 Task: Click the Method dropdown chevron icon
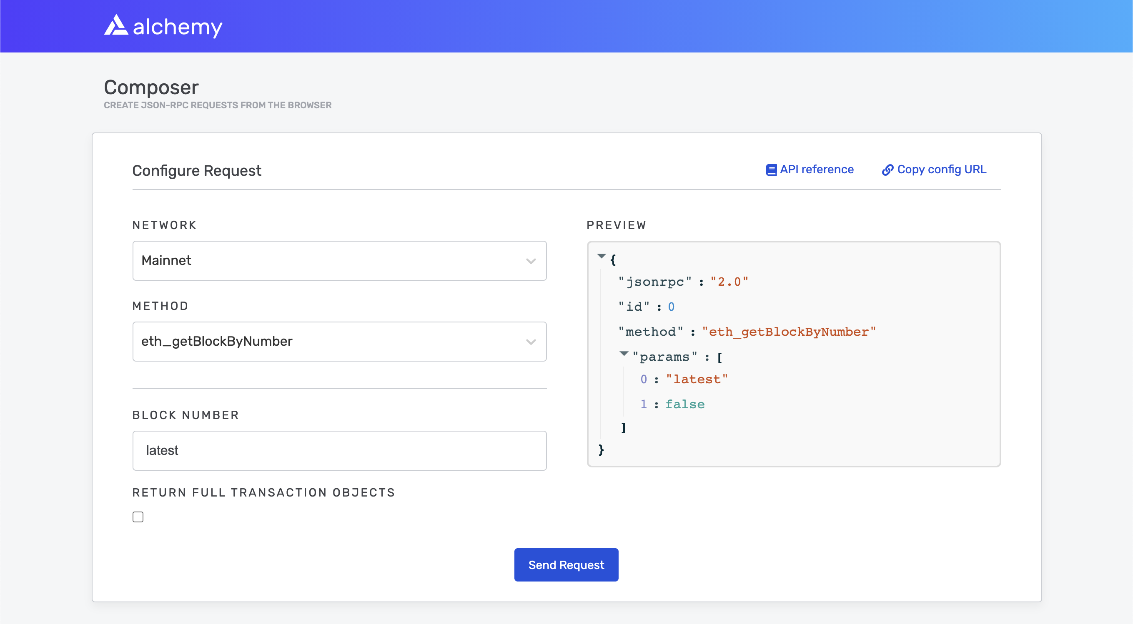click(531, 342)
